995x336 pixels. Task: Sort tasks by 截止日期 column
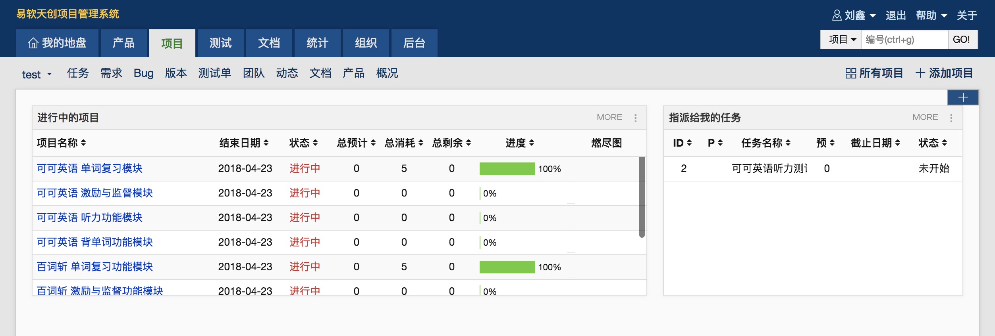point(875,143)
